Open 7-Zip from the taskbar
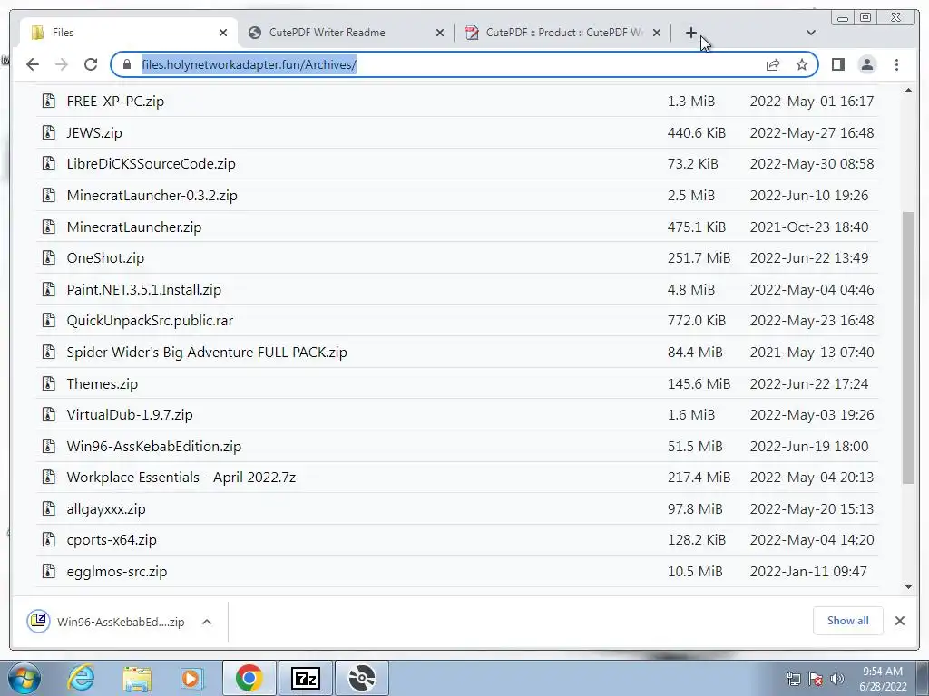This screenshot has height=696, width=929. 306,678
